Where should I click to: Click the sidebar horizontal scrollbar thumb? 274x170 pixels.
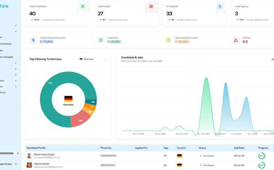coord(7,153)
